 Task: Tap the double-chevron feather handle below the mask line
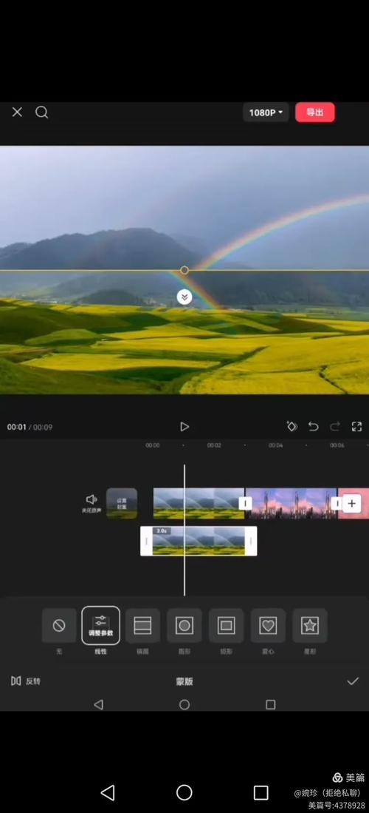[x=184, y=297]
